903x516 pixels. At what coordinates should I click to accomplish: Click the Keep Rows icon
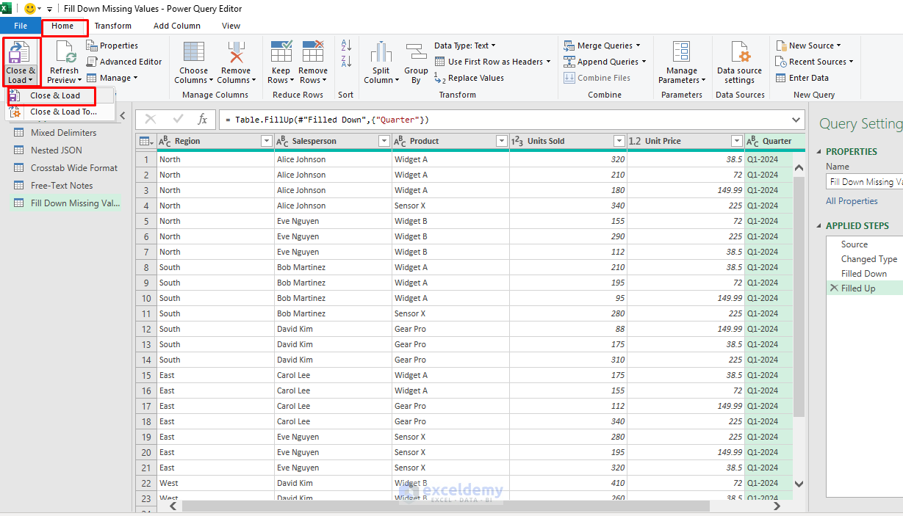(x=281, y=52)
